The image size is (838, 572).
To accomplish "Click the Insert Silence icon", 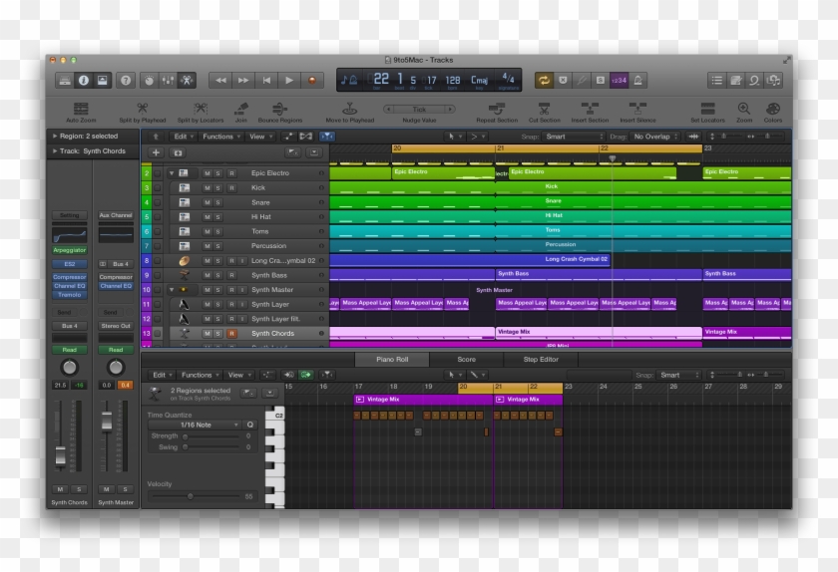I will 637,109.
